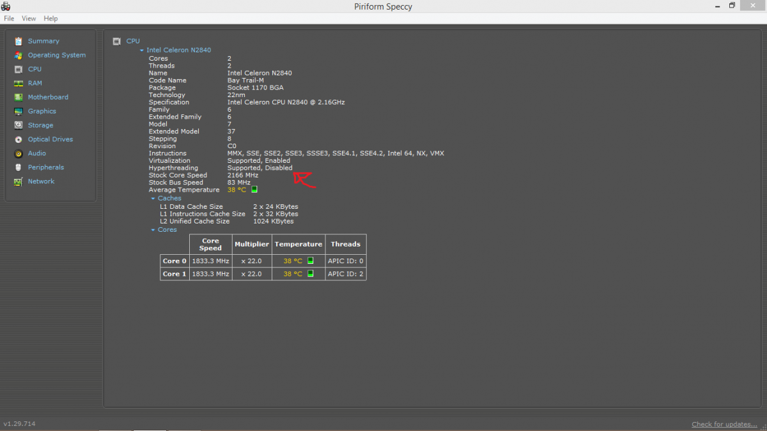Screen dimensions: 767x431
Task: Collapse the Cores section
Action: 153,230
